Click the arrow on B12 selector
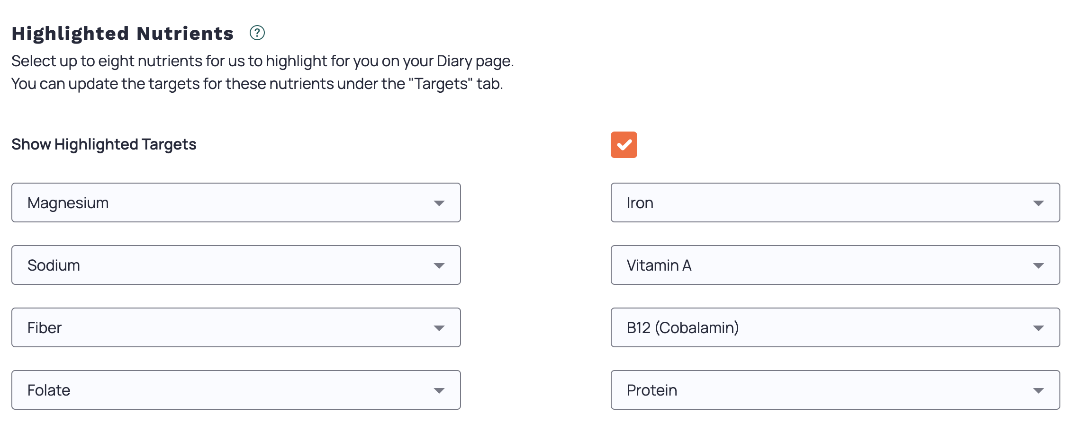The width and height of the screenshot is (1067, 423). [1039, 328]
